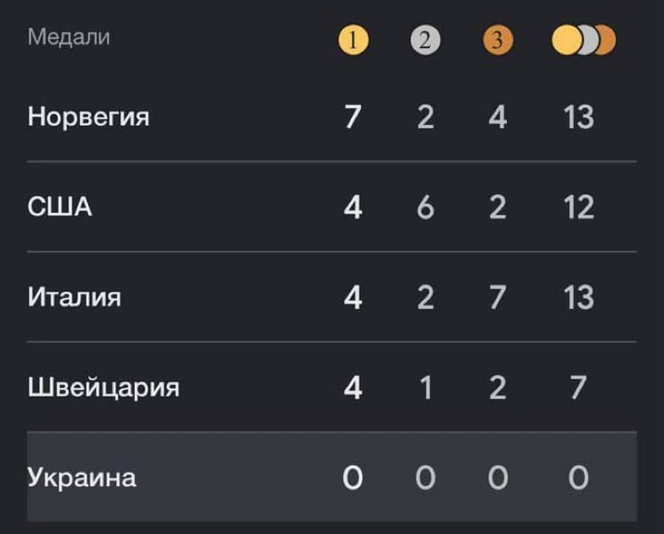Click США's silver count of 6
664x534 pixels.
[425, 207]
